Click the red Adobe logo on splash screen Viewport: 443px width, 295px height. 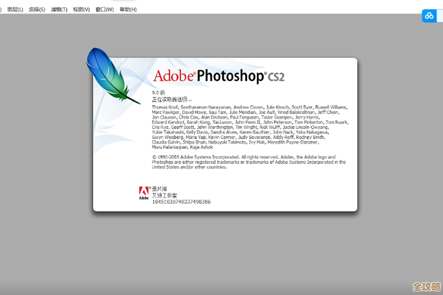pyautogui.click(x=143, y=191)
